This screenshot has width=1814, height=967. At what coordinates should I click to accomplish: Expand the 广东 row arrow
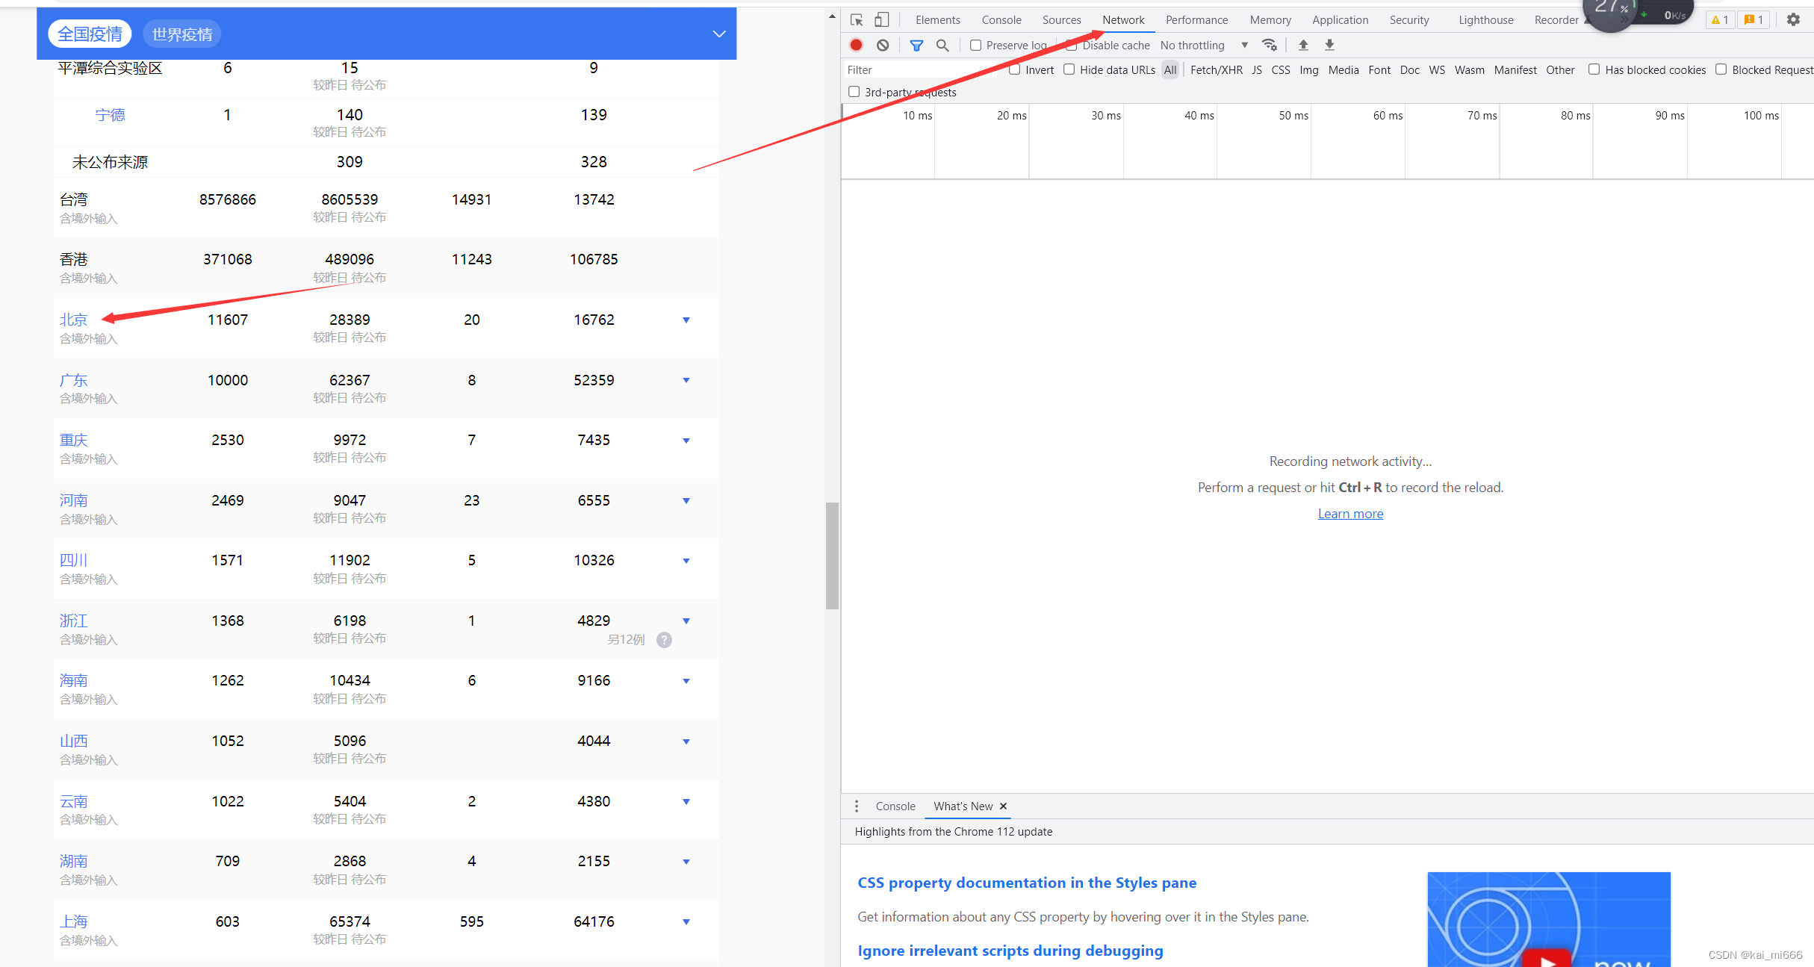tap(686, 381)
